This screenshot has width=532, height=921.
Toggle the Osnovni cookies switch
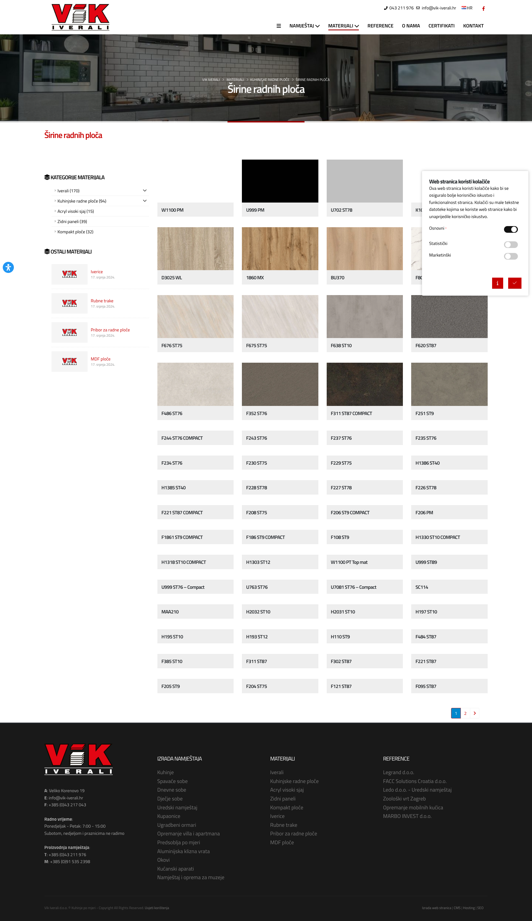point(510,229)
